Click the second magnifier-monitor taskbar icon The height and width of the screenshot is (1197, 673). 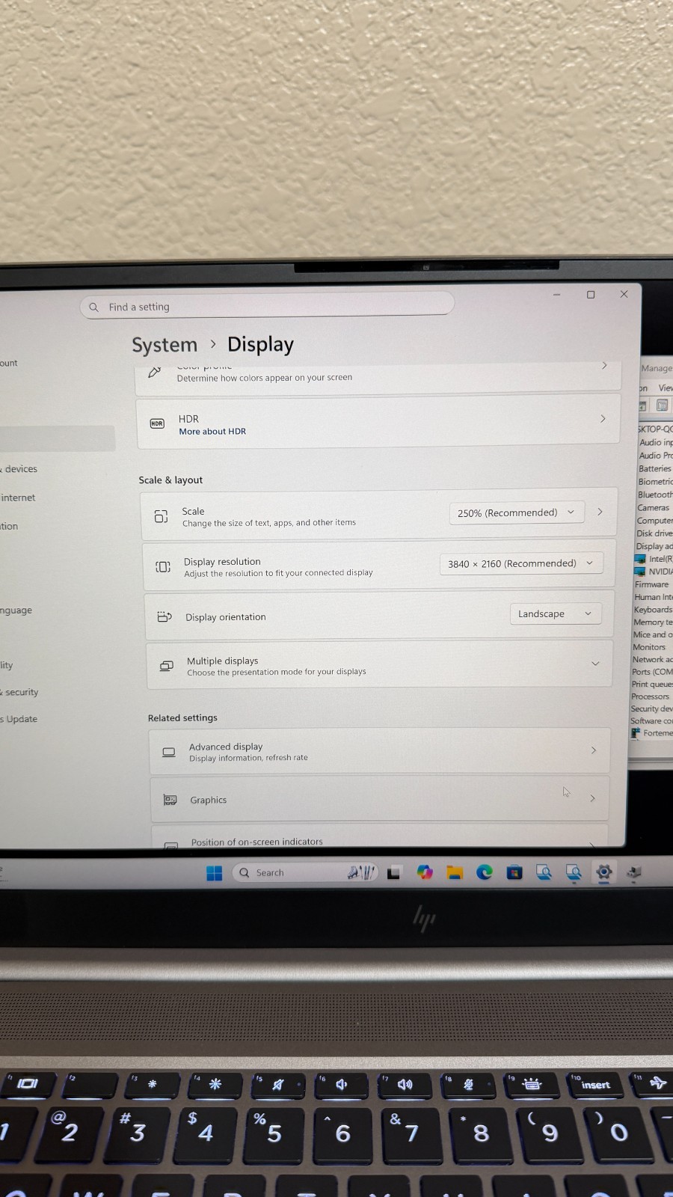pyautogui.click(x=574, y=872)
